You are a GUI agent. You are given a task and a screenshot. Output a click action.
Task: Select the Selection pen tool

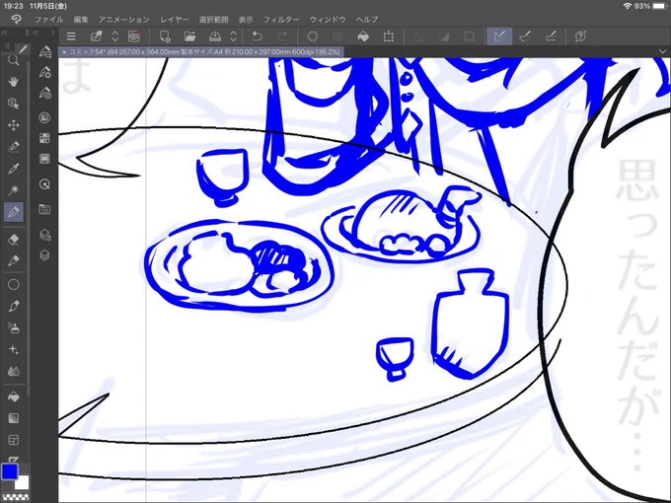(13, 147)
